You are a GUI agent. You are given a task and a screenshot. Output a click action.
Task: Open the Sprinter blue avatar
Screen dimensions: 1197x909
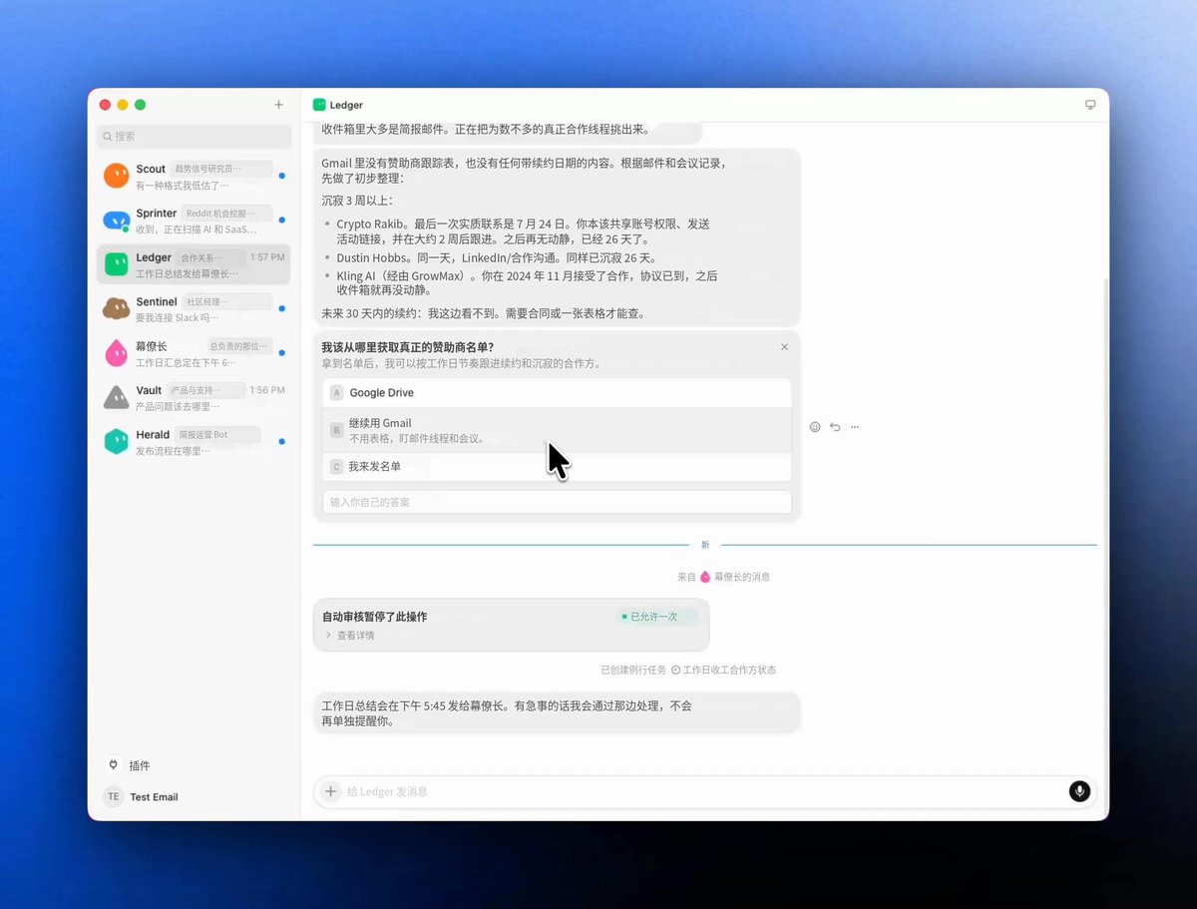point(117,220)
